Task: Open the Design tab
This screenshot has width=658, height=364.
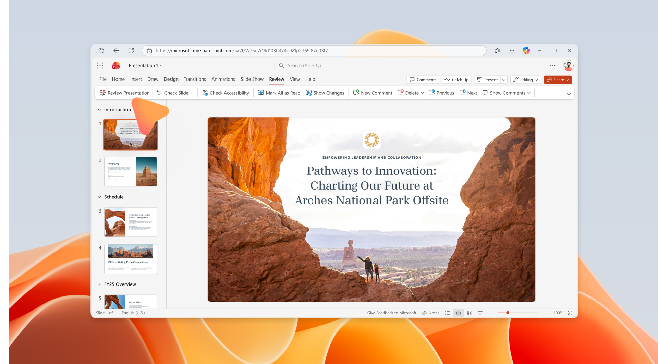Action: click(171, 79)
